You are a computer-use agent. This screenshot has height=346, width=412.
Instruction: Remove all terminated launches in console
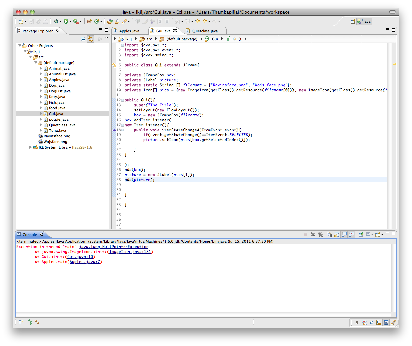tap(320, 234)
